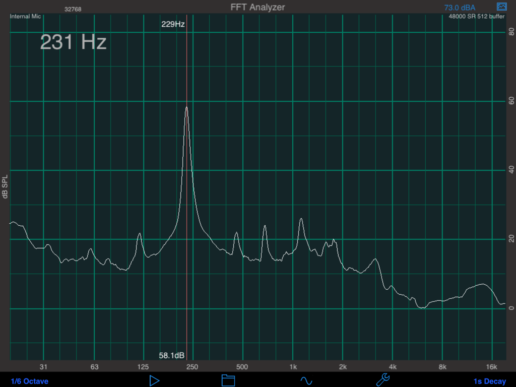Image resolution: width=516 pixels, height=387 pixels.
Task: Tap the 48000 SR 512 buffer text
Action: (x=477, y=17)
